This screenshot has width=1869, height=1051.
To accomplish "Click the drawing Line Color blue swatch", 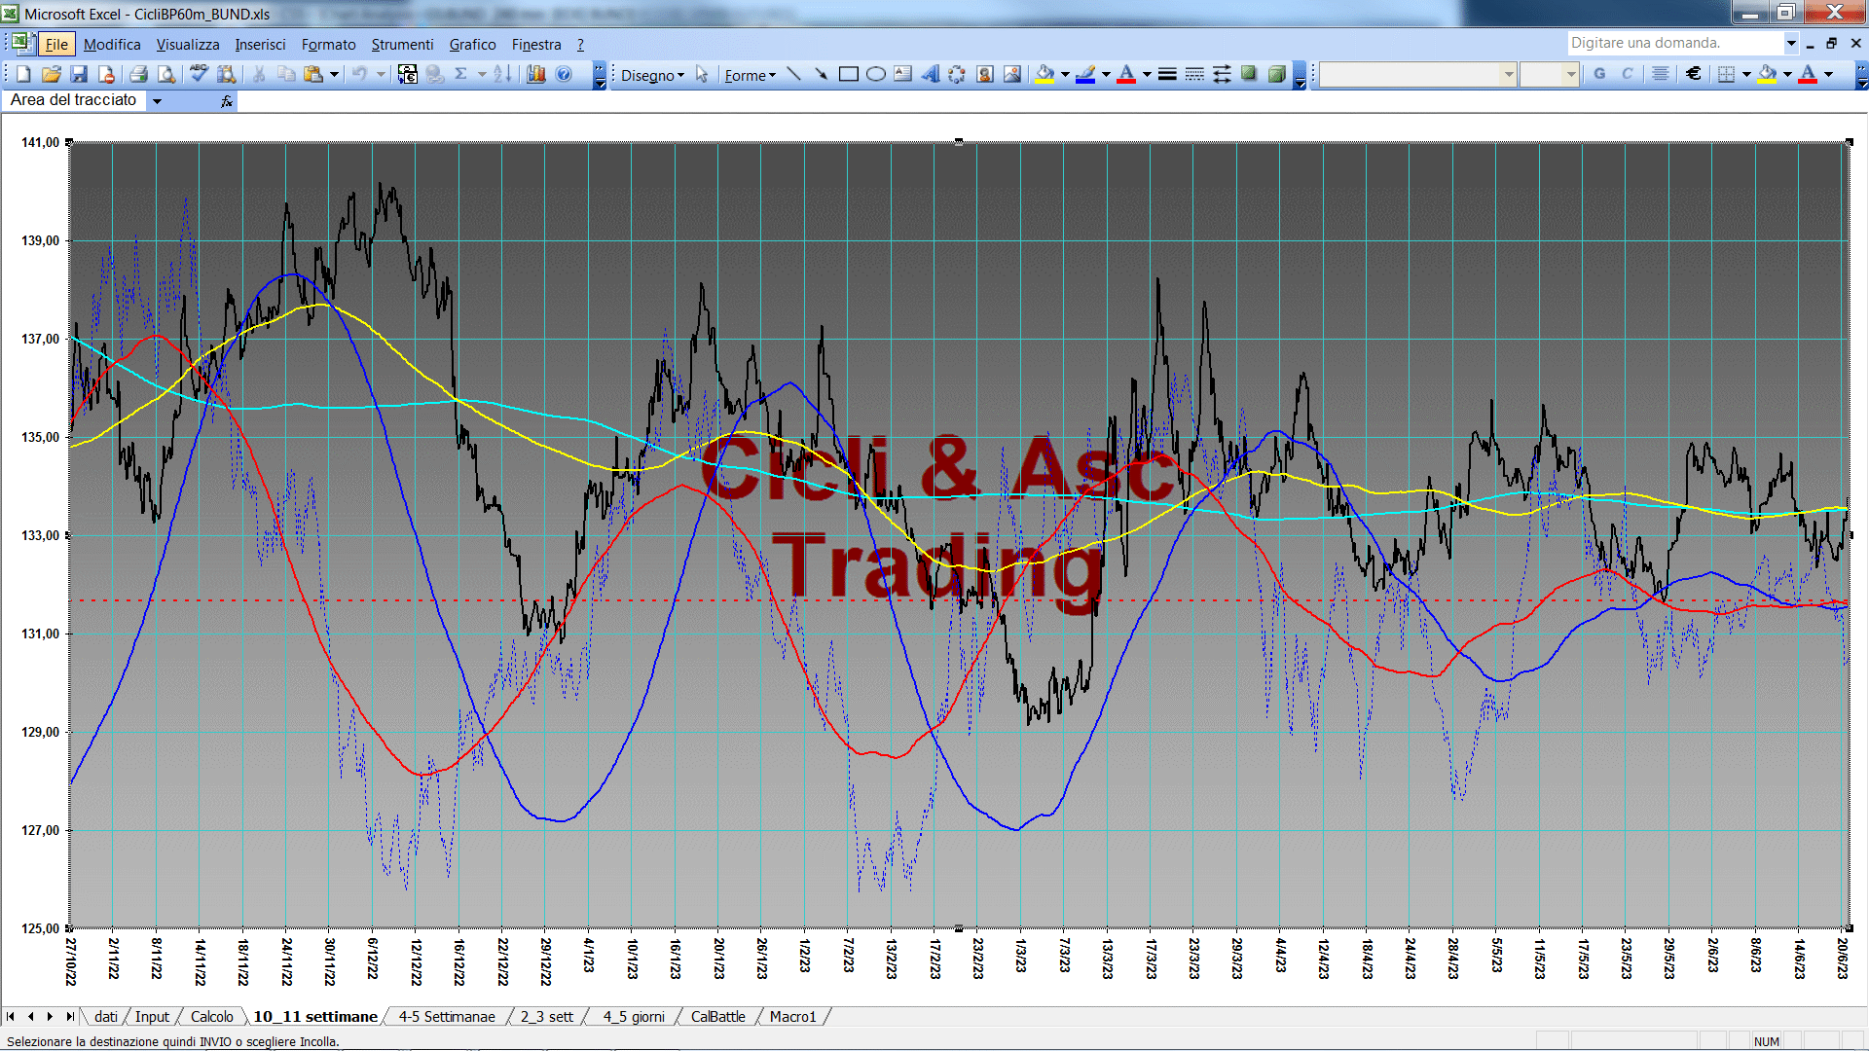I will [1085, 74].
